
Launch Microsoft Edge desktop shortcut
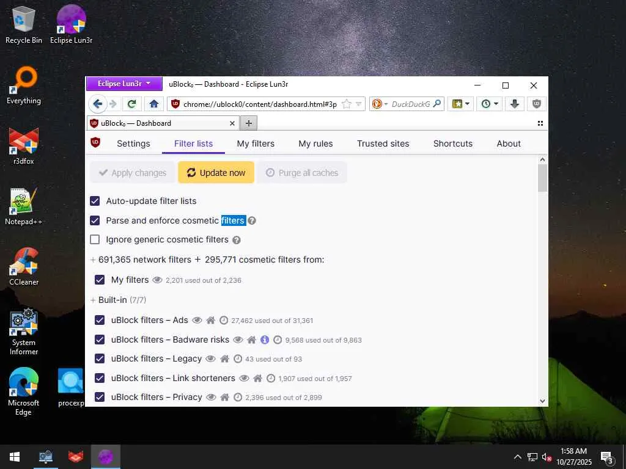pyautogui.click(x=24, y=392)
